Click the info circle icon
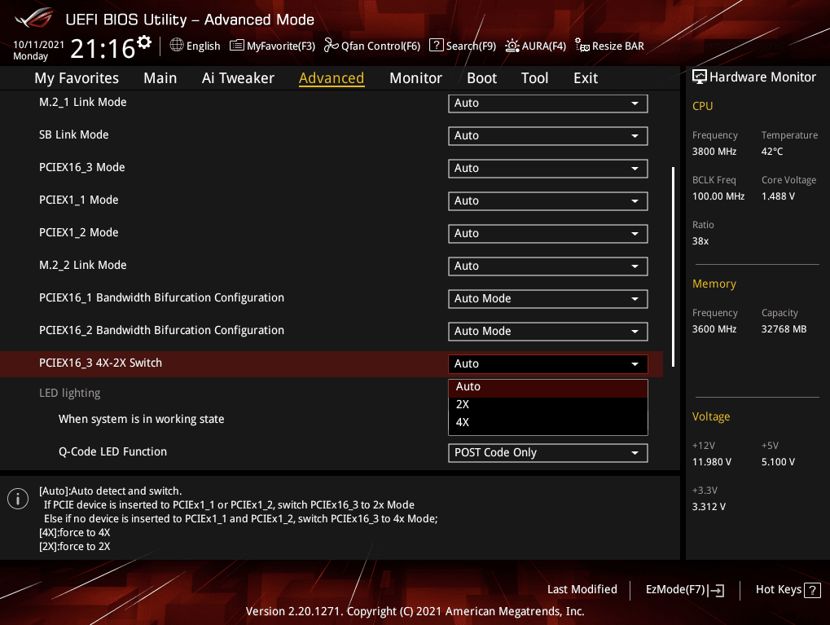Screen dimensions: 830x625 pos(18,499)
